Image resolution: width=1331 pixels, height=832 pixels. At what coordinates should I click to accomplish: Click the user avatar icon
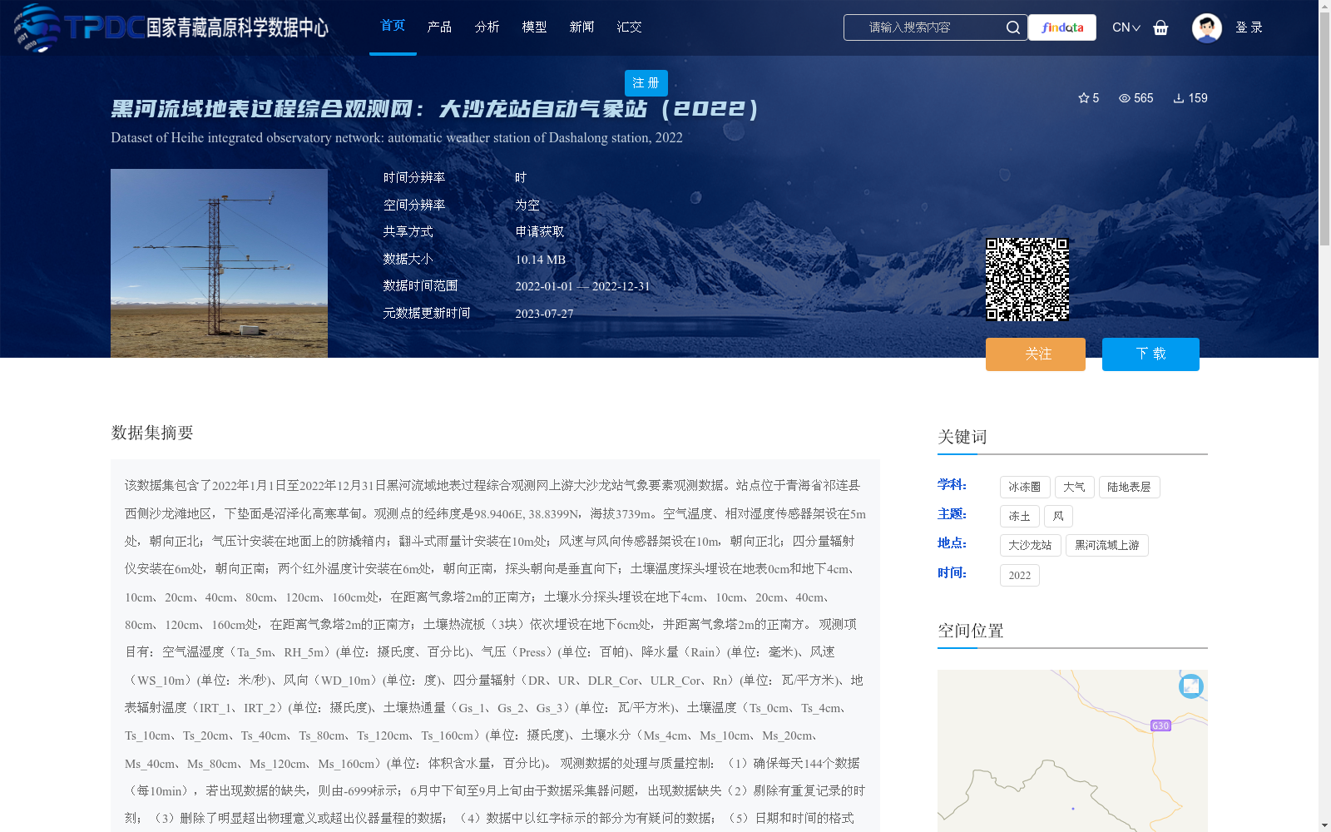(x=1206, y=27)
